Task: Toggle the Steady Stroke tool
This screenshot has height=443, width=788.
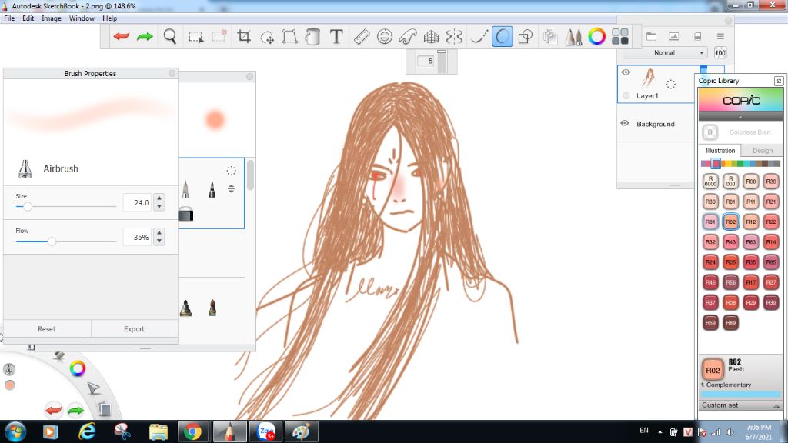Action: (x=479, y=37)
